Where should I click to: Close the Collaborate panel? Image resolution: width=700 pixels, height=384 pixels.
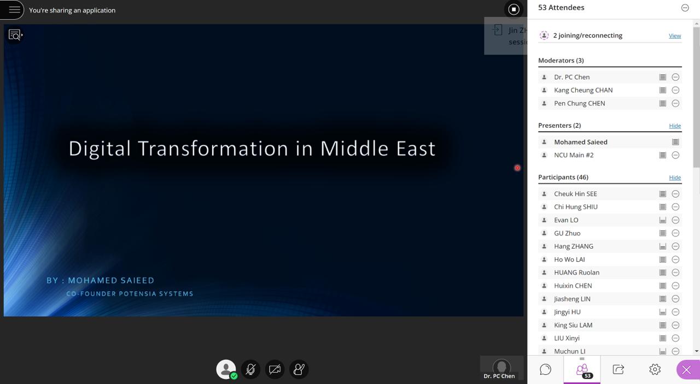point(687,370)
